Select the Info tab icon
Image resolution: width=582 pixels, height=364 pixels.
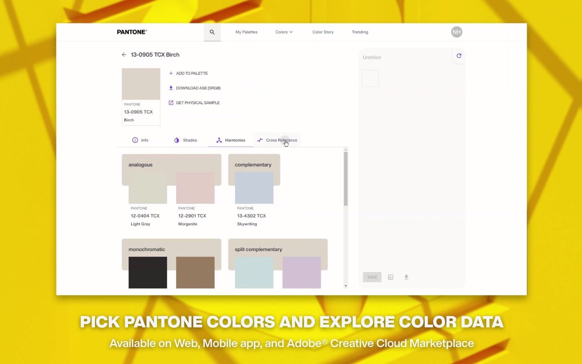[x=135, y=140]
